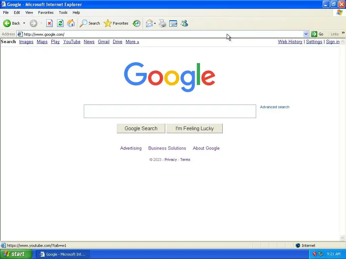The image size is (346, 259).
Task: Click the Google Search button
Action: [141, 128]
